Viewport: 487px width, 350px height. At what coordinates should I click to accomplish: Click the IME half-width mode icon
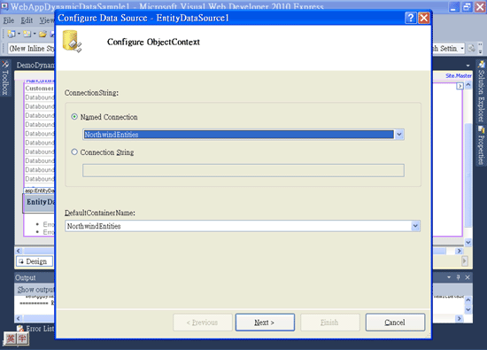pyautogui.click(x=22, y=338)
